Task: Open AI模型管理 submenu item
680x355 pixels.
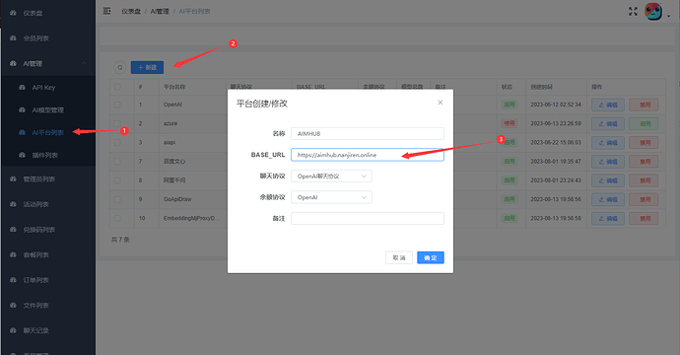Action: click(x=47, y=109)
